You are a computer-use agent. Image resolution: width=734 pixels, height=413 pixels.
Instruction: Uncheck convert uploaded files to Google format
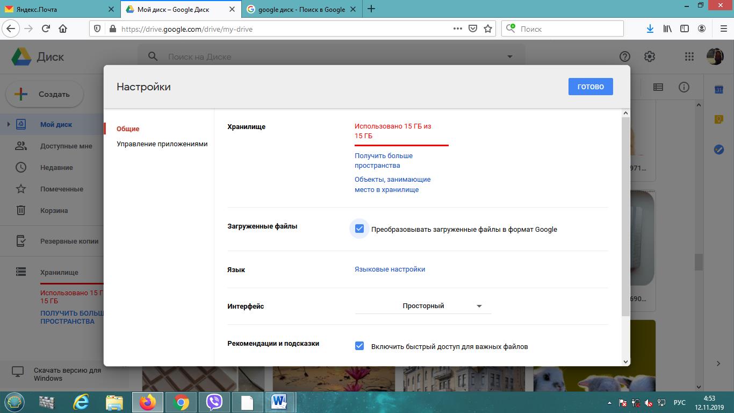click(x=359, y=229)
